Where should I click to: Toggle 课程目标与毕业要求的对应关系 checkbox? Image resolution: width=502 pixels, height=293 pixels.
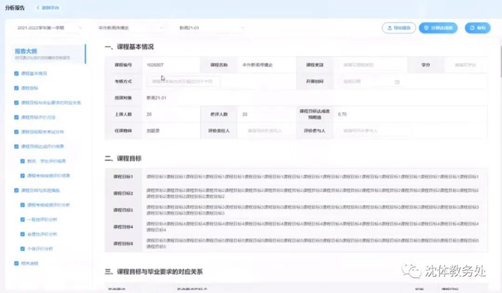[x=16, y=103]
